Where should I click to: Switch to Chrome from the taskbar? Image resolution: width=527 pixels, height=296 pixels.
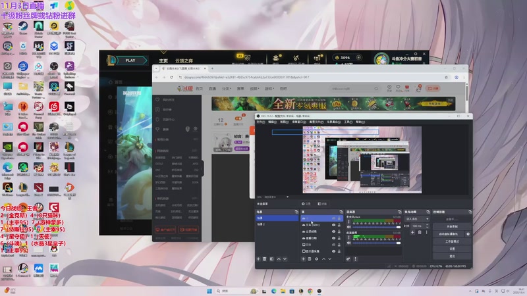coord(310,291)
